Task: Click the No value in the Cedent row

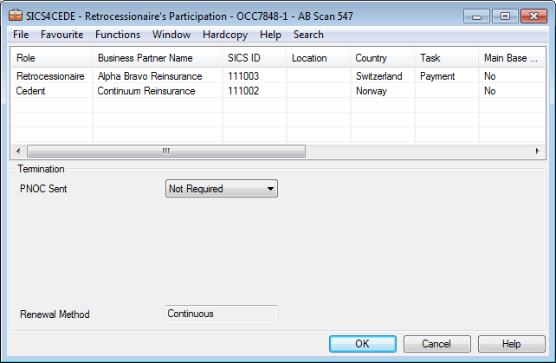Action: coord(489,91)
